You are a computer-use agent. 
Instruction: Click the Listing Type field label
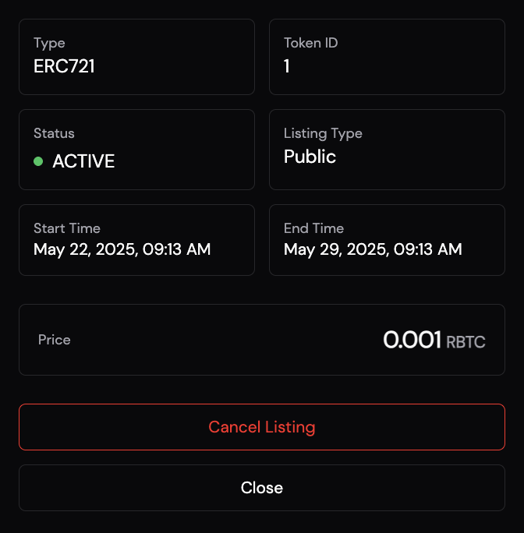[323, 133]
